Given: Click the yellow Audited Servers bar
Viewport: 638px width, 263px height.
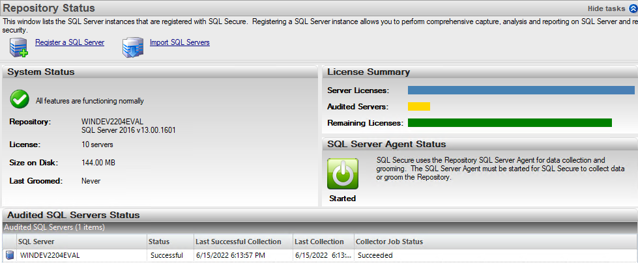Looking at the screenshot, I should (x=419, y=107).
